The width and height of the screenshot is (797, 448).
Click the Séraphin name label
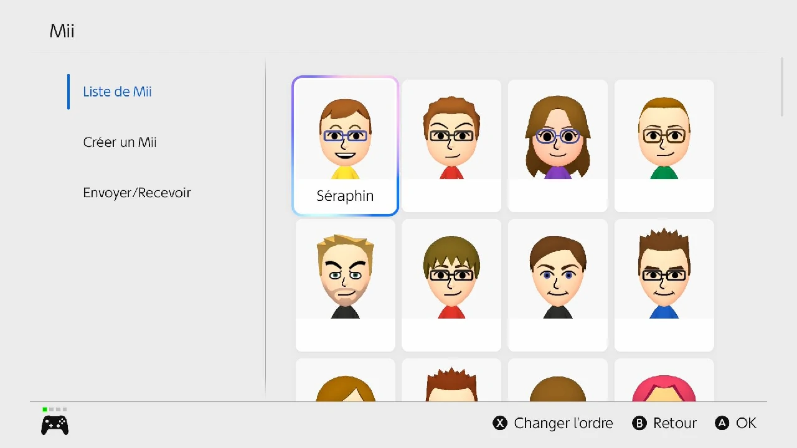pyautogui.click(x=345, y=195)
